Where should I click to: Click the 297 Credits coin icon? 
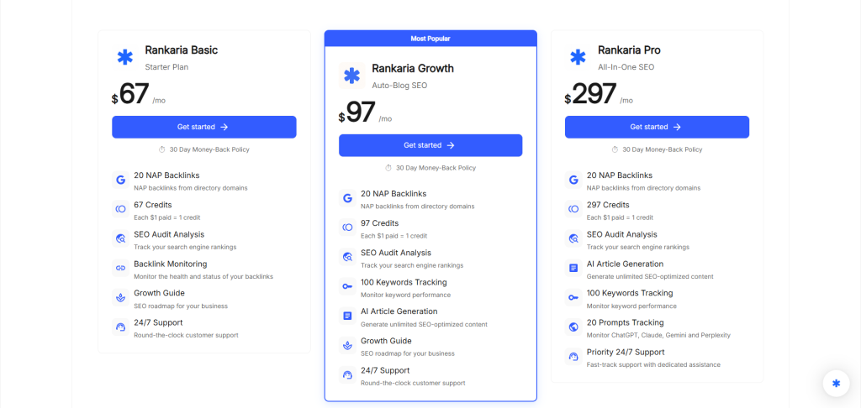[x=573, y=209]
